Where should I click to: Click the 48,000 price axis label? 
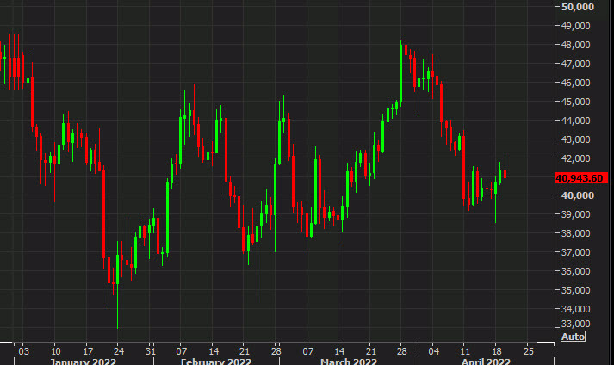[575, 45]
